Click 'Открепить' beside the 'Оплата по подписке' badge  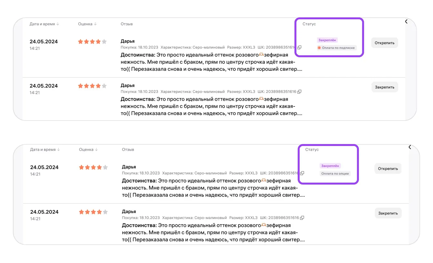pos(385,43)
